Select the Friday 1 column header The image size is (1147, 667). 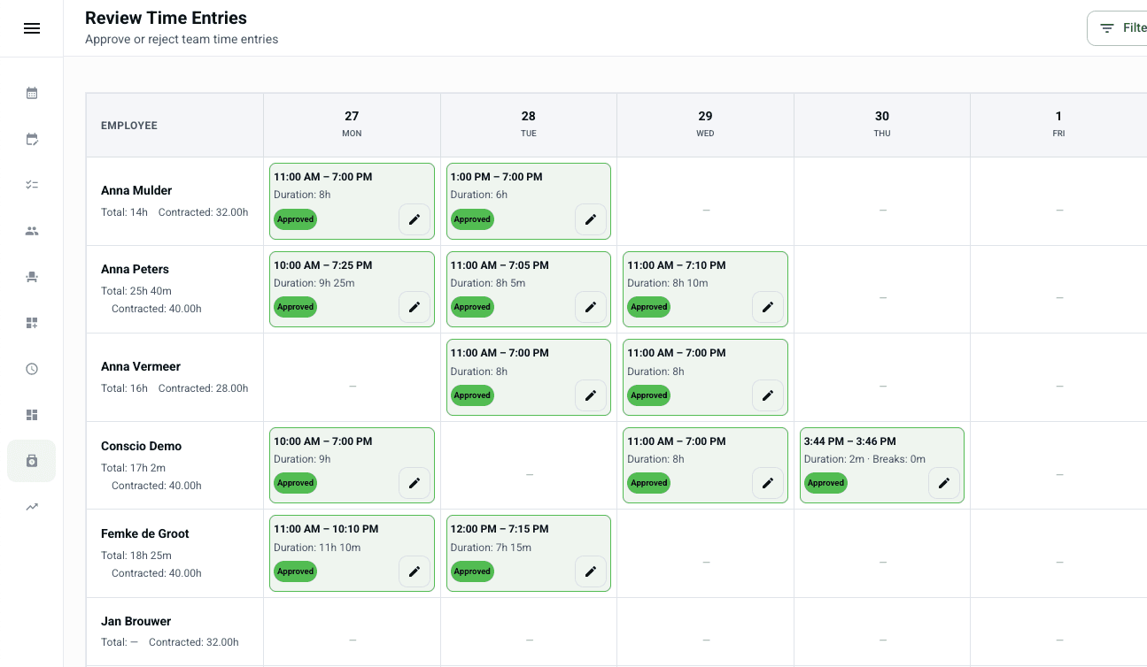[x=1058, y=125]
